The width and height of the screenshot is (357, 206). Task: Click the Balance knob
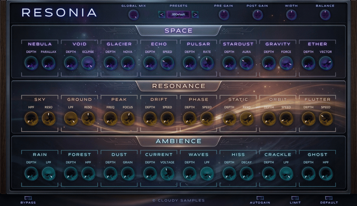[x=325, y=15]
